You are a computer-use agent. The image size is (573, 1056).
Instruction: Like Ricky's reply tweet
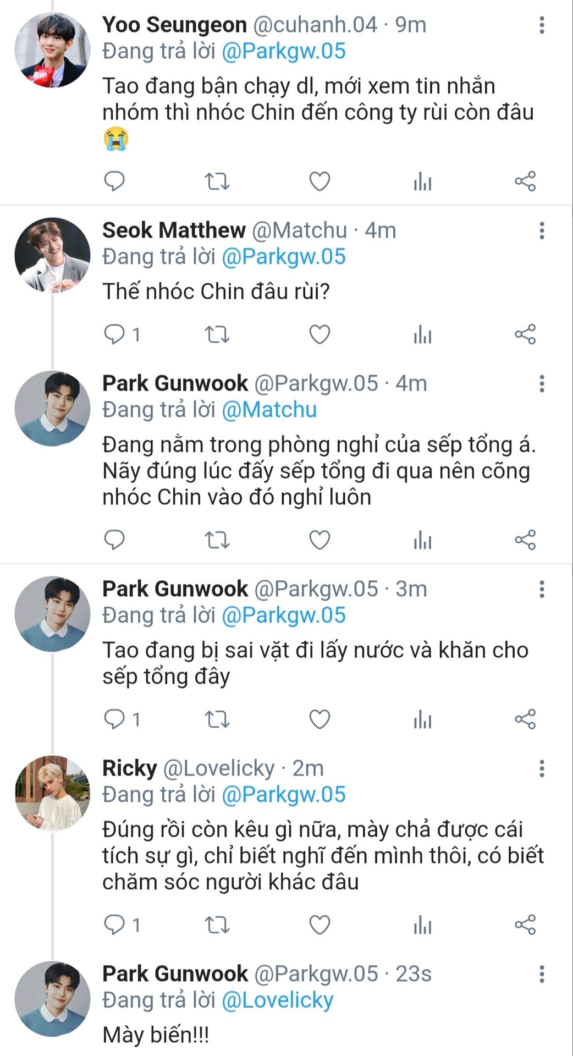point(319,925)
